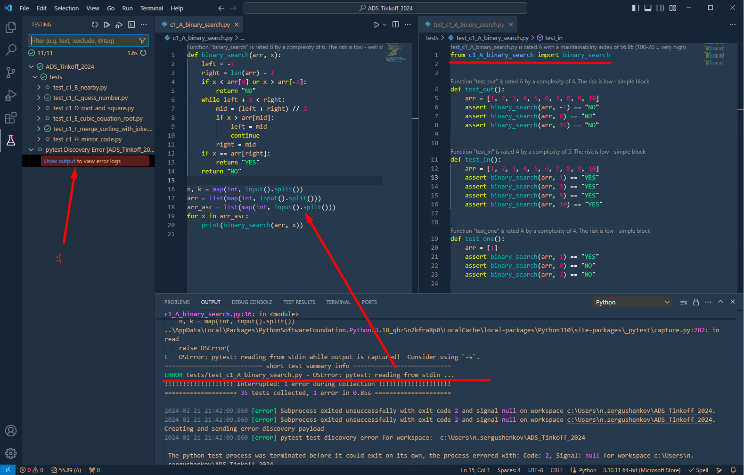Open the Manage gear menu
744x475 pixels.
pos(10,453)
